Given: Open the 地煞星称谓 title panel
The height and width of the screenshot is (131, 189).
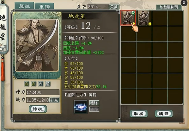Looking at the screenshot, I should tap(169, 7).
